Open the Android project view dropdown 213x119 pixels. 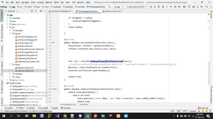(11, 11)
